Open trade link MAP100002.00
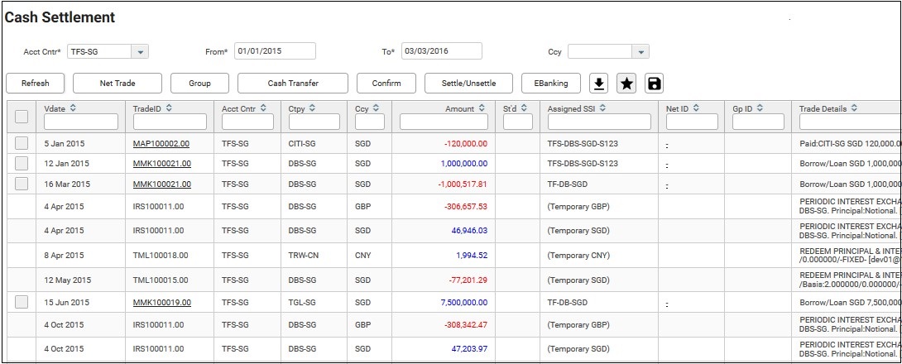The height and width of the screenshot is (364, 902). [161, 143]
